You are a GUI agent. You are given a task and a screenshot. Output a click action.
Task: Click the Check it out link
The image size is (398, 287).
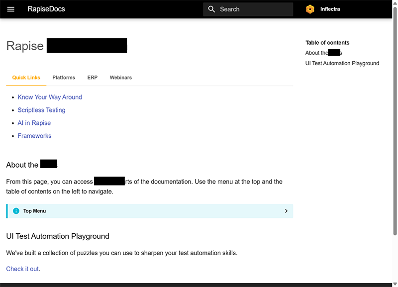tap(22, 269)
